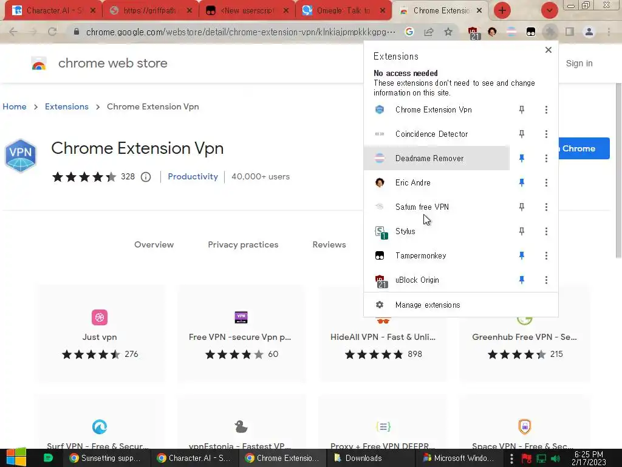Open the Privacy practices tab

(243, 244)
